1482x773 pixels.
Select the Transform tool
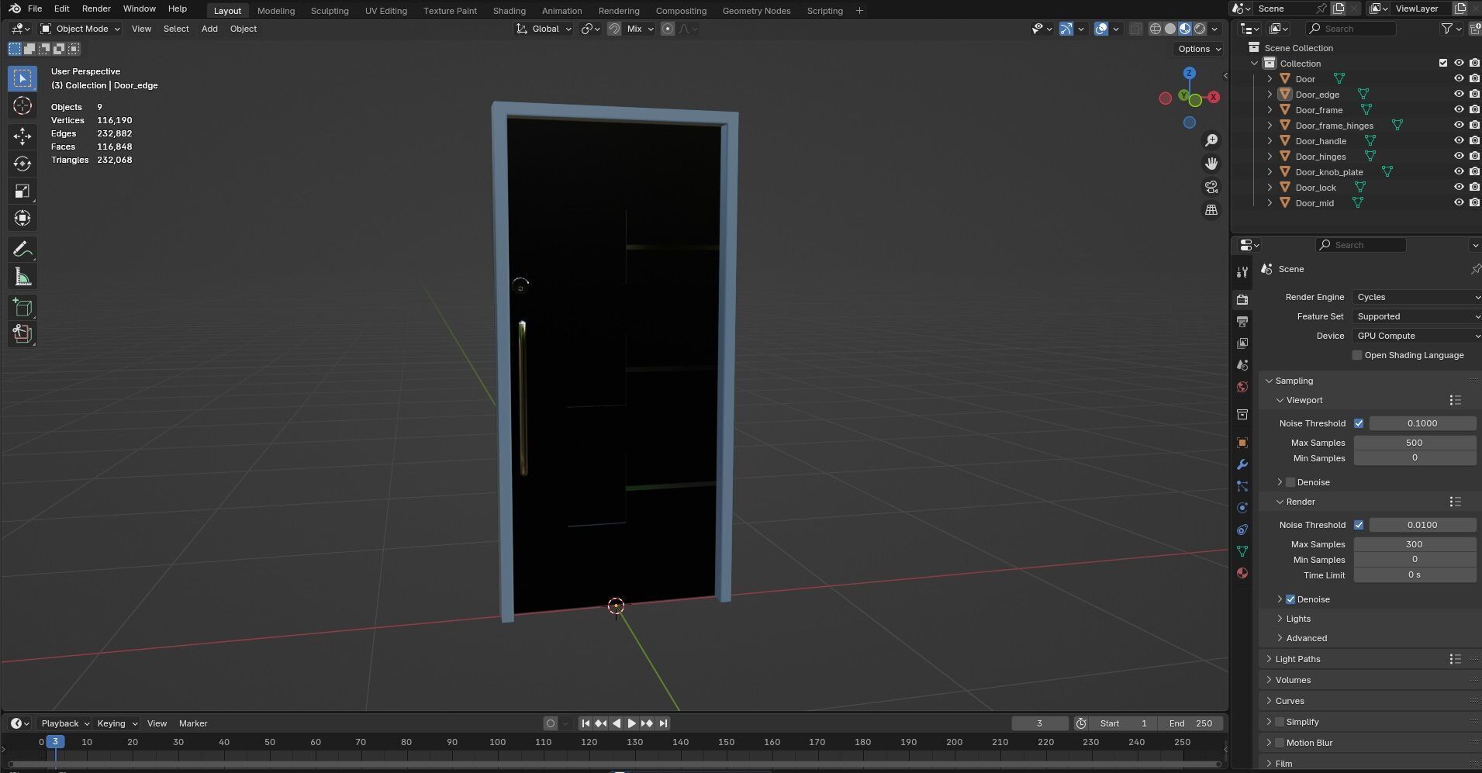pos(22,218)
